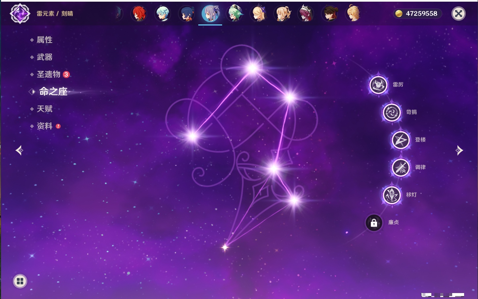Image resolution: width=478 pixels, height=299 pixels.
Task: Open the 天赋 talents tab
Action: coord(44,109)
